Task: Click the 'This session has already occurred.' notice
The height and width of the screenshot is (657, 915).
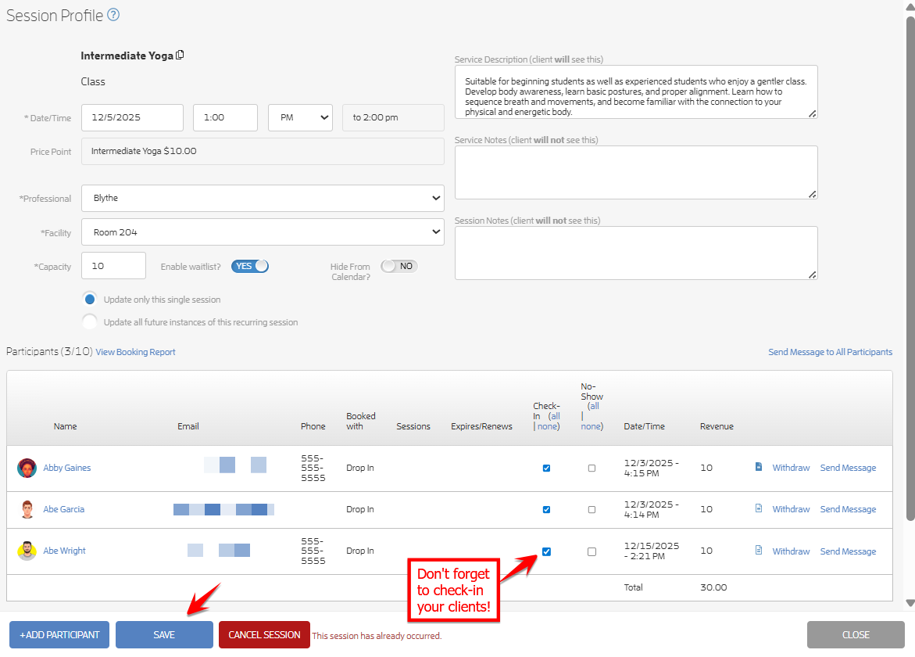Action: tap(377, 636)
